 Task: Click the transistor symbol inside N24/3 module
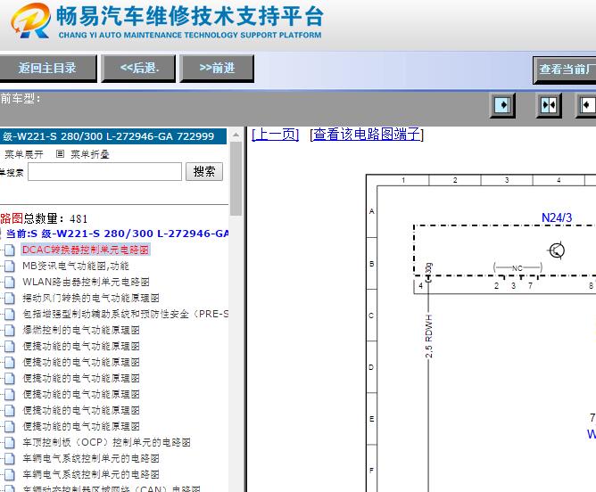[557, 250]
